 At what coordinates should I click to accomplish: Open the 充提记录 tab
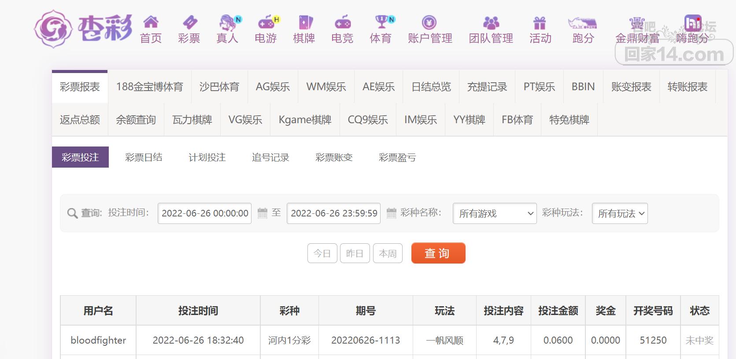(487, 87)
